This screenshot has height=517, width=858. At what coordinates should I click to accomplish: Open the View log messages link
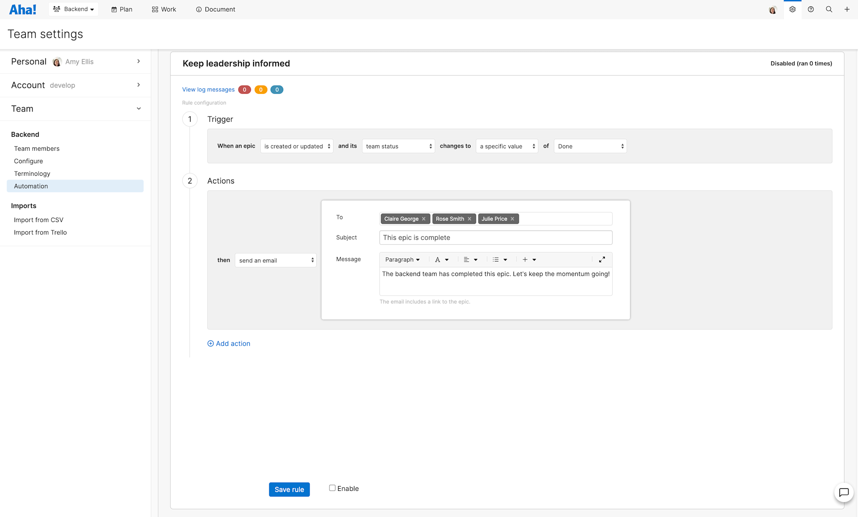point(208,90)
